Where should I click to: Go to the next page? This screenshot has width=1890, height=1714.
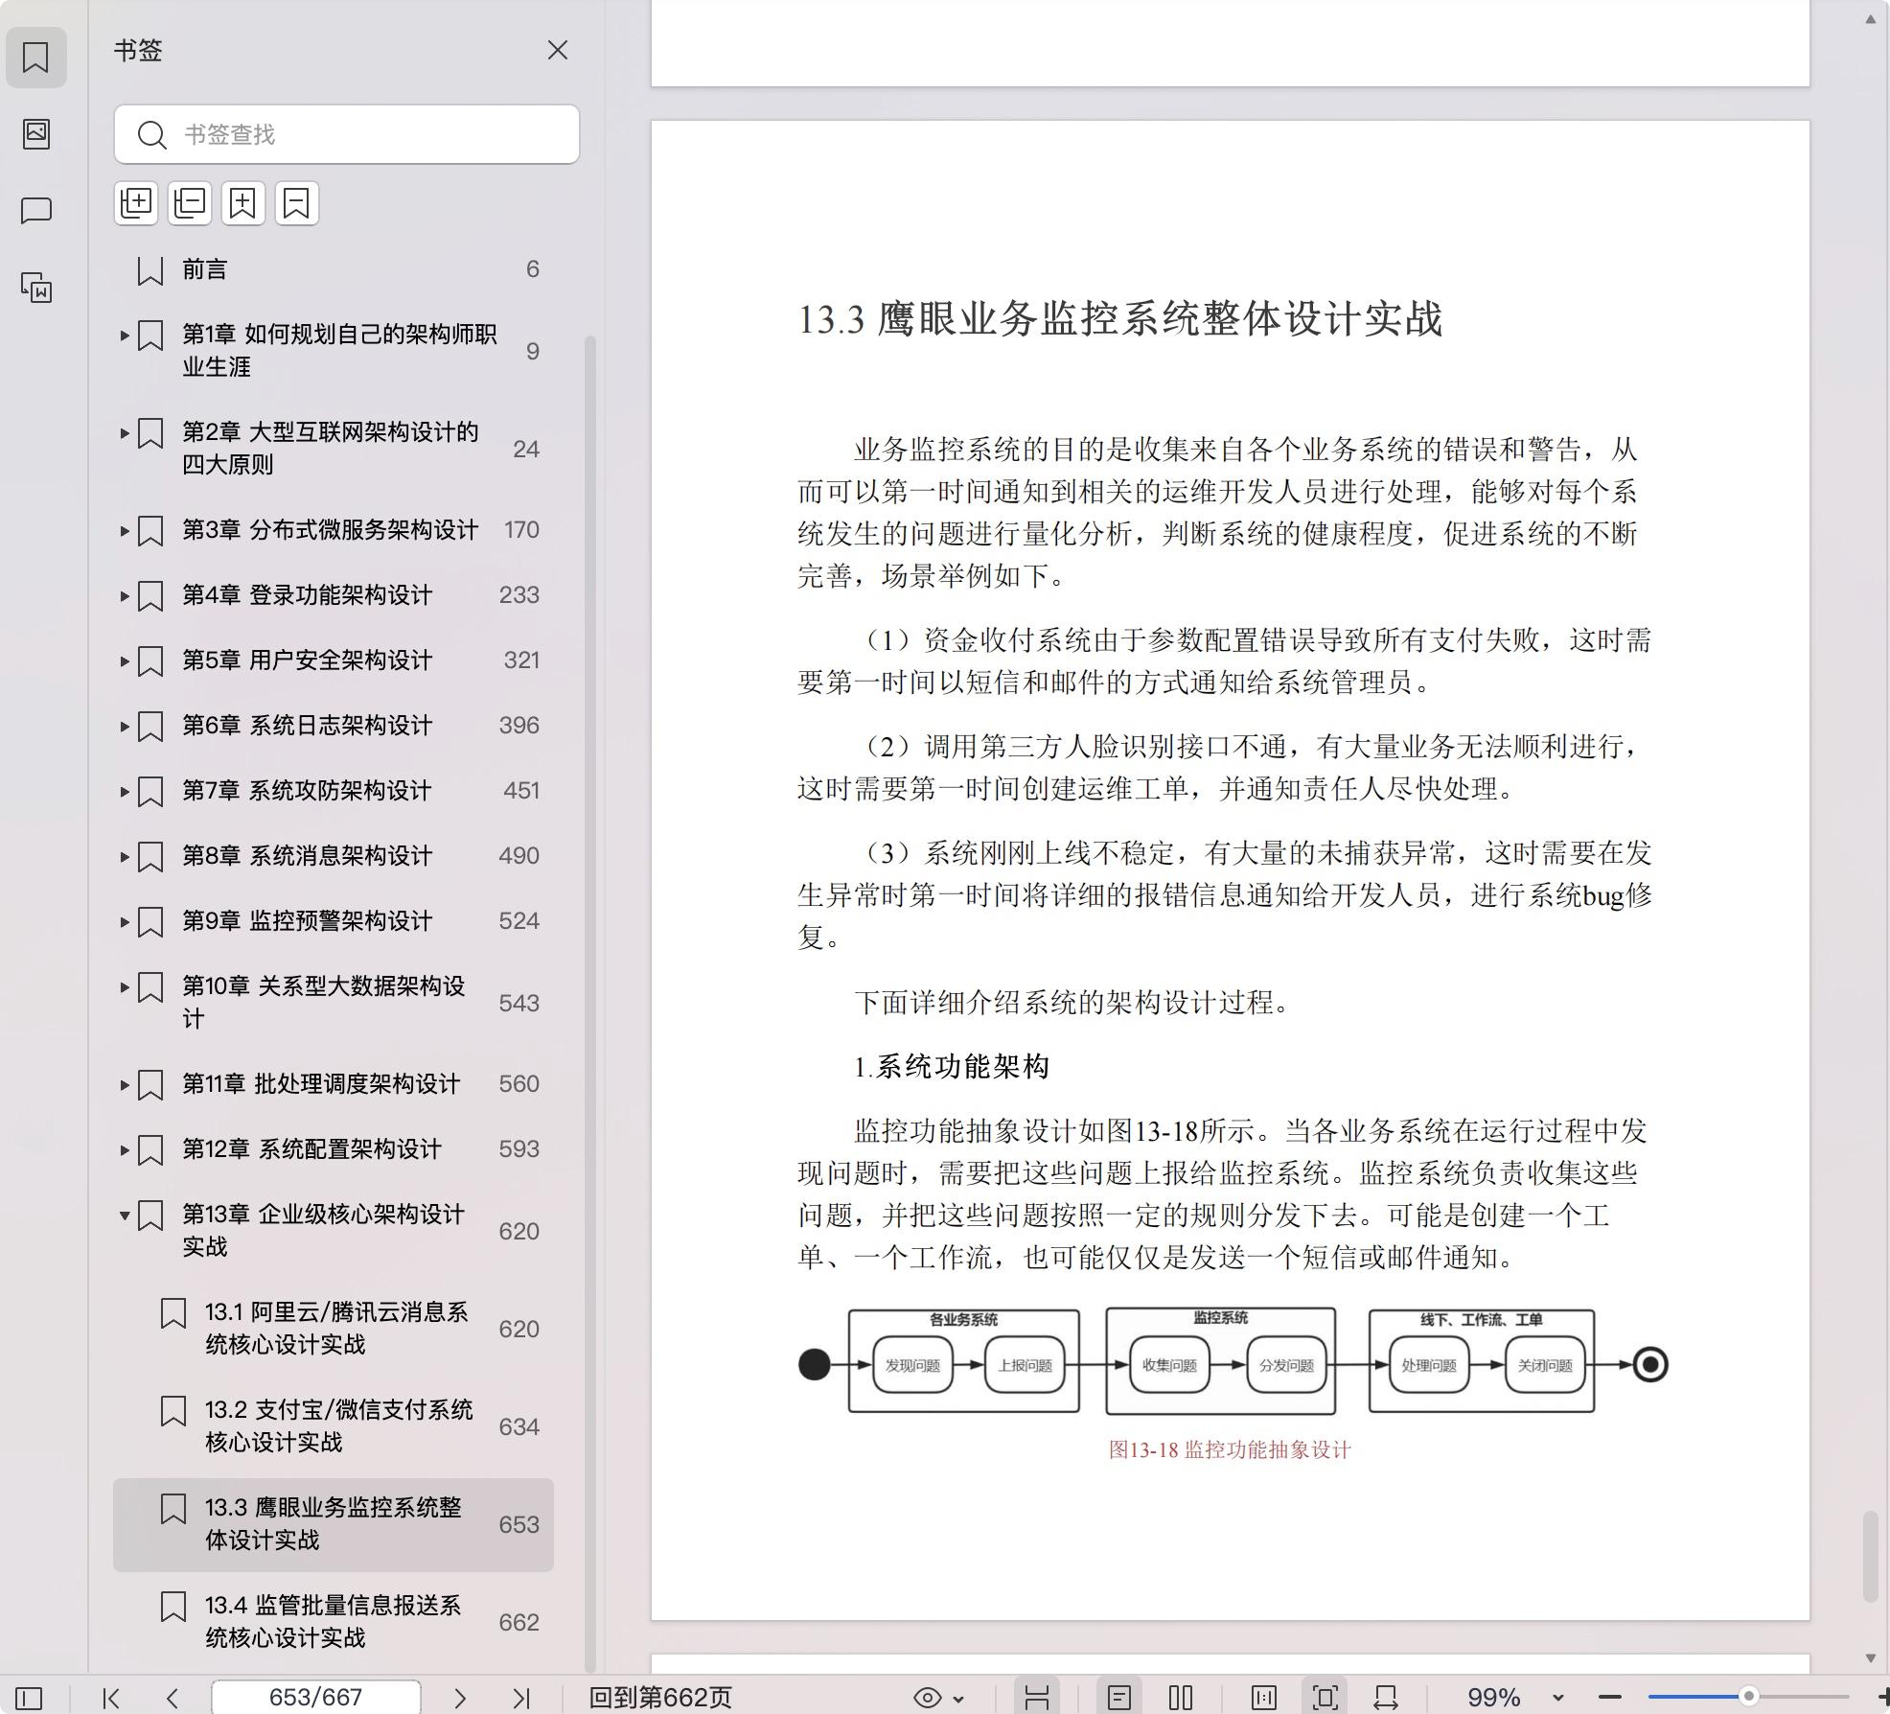[x=460, y=1698]
